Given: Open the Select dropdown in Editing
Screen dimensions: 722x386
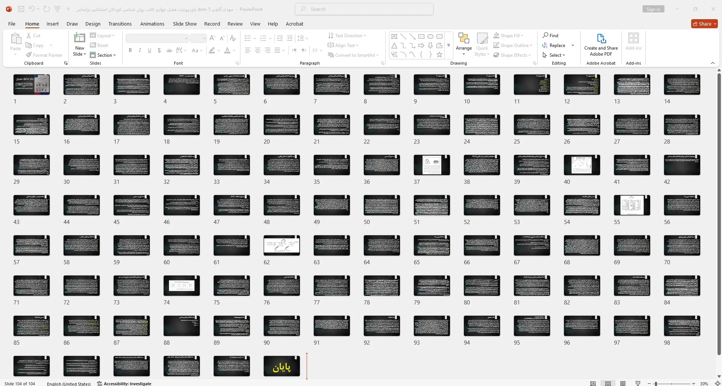Looking at the screenshot, I should coord(554,55).
